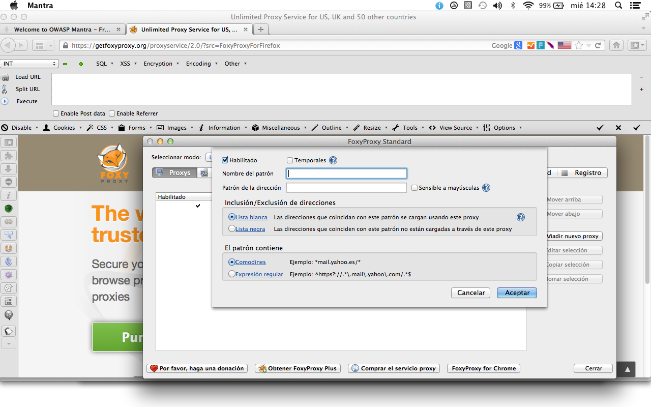651x407 pixels.
Task: Click Obtener FoxyProxy Plus button
Action: [x=298, y=368]
